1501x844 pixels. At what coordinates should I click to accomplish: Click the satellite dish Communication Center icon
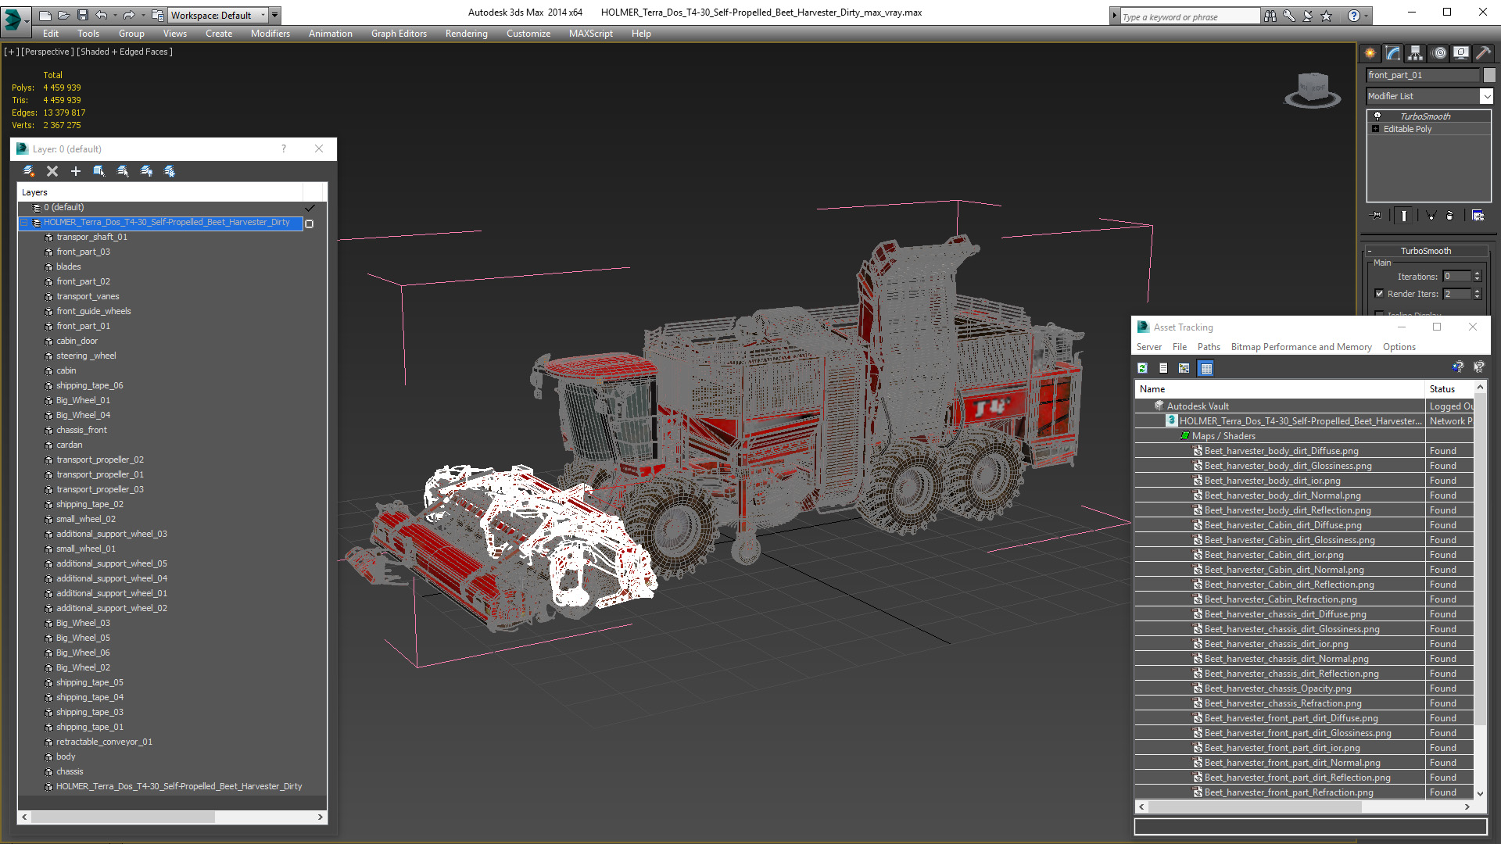[x=1308, y=16]
